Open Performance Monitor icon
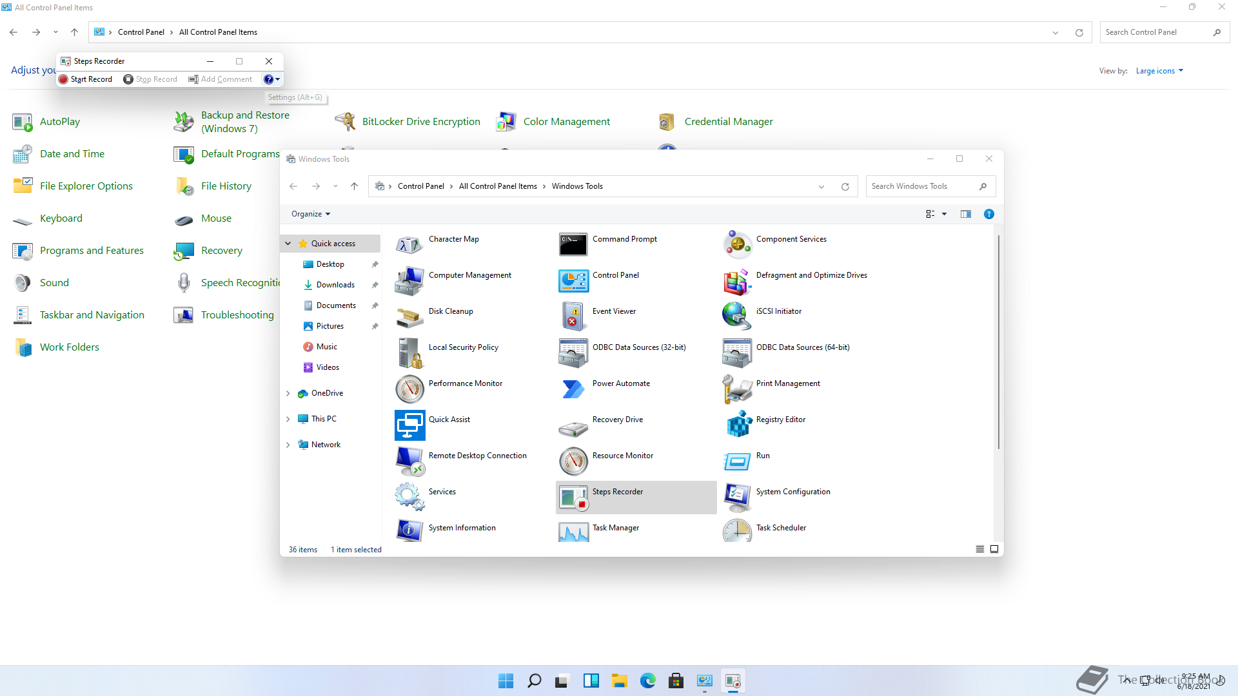 pyautogui.click(x=409, y=389)
